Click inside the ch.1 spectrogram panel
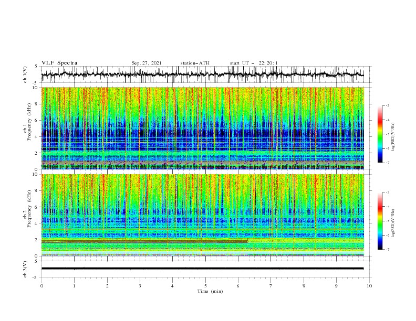 point(202,128)
